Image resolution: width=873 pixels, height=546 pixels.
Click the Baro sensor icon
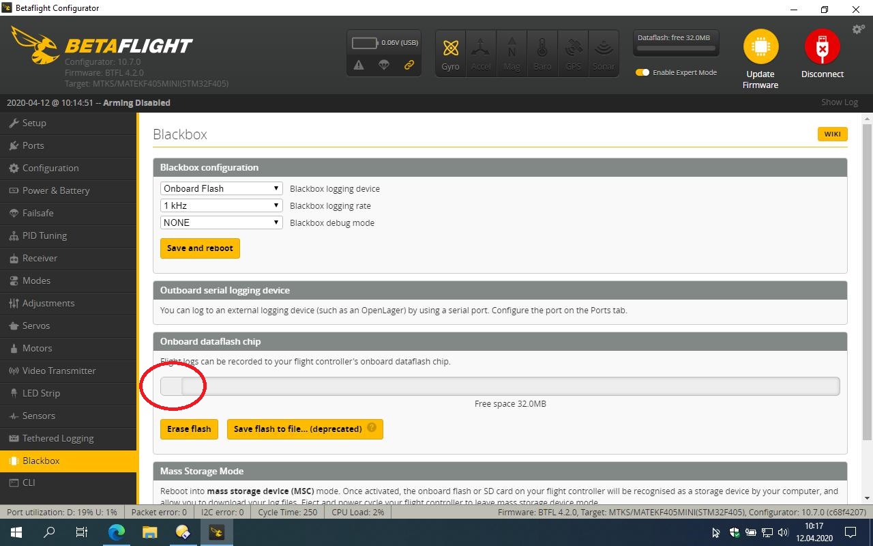542,52
